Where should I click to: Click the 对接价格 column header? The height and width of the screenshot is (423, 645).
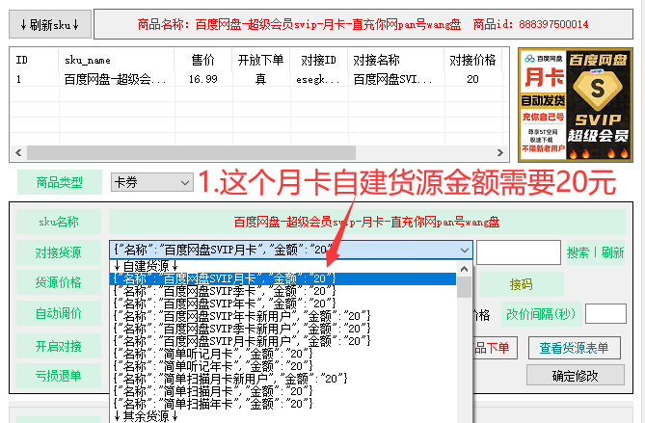click(x=473, y=60)
